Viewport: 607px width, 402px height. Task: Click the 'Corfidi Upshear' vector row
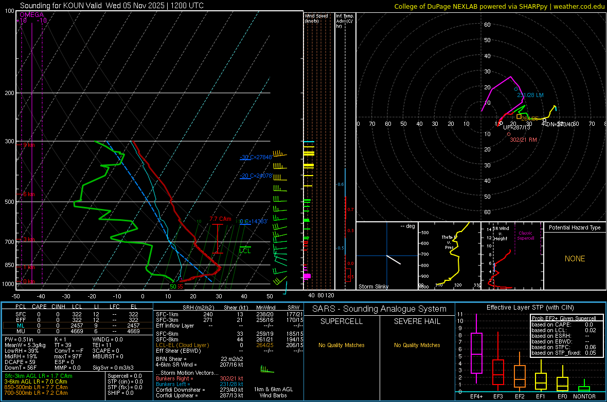200,395
